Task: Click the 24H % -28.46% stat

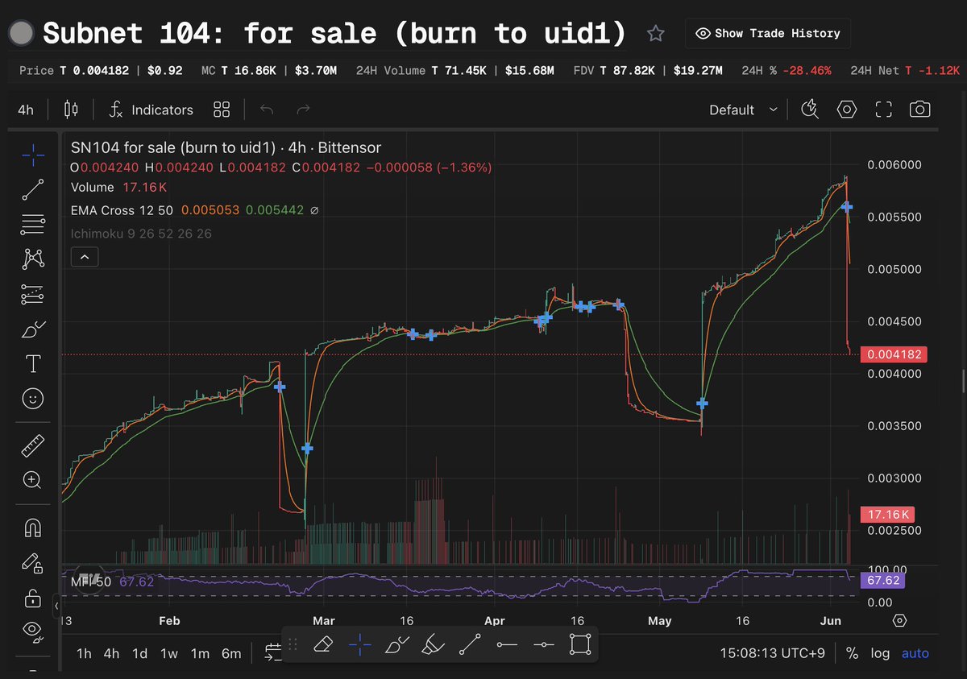Action: pyautogui.click(x=786, y=71)
